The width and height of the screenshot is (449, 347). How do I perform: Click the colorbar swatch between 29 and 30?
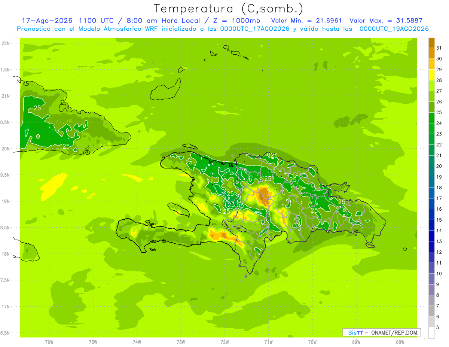pos(431,64)
